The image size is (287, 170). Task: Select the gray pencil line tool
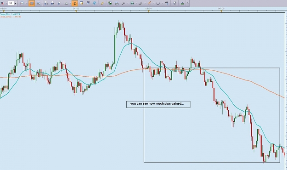141,3
